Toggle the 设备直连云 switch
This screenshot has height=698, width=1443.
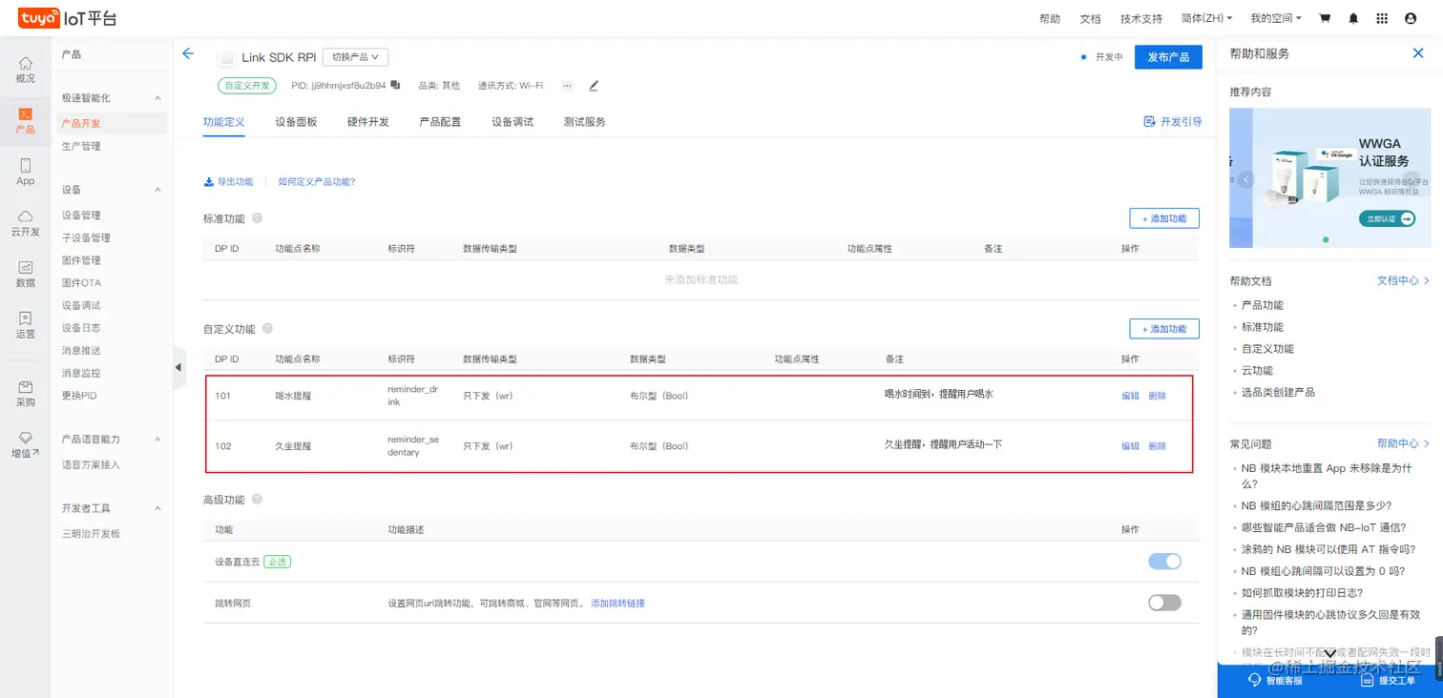[x=1164, y=562]
